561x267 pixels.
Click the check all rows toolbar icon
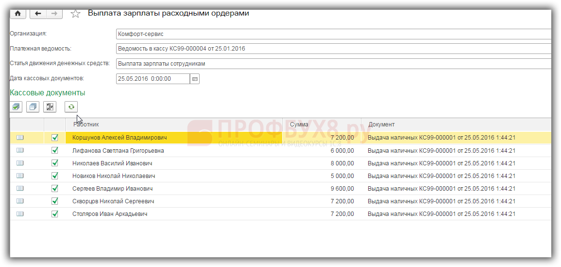[x=17, y=107]
